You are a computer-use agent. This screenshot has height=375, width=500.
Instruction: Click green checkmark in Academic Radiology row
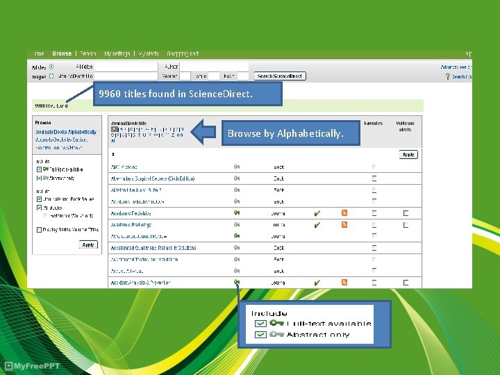pyautogui.click(x=317, y=225)
